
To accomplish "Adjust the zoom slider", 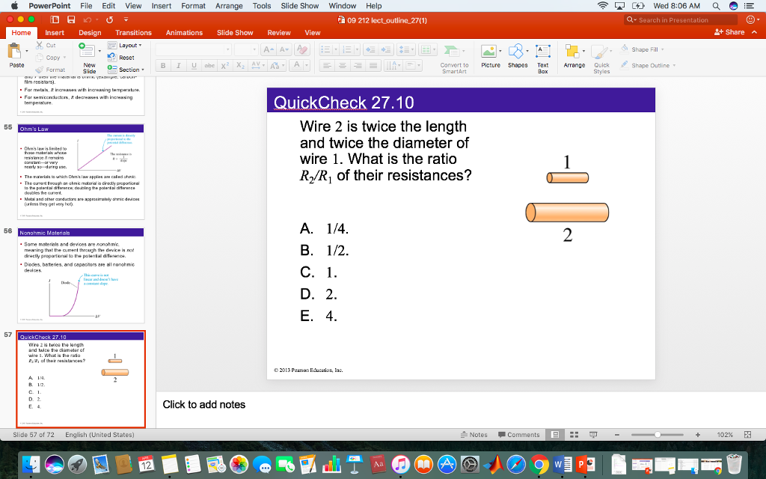I will (657, 434).
